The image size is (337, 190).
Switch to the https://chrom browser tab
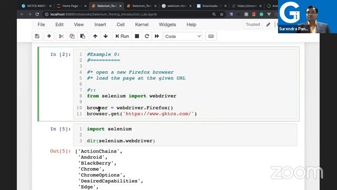click(x=246, y=6)
